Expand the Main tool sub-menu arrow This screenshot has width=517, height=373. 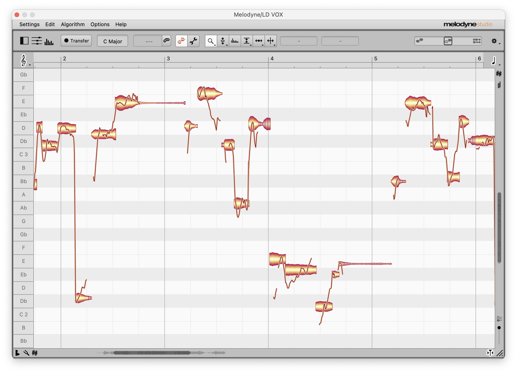215,45
